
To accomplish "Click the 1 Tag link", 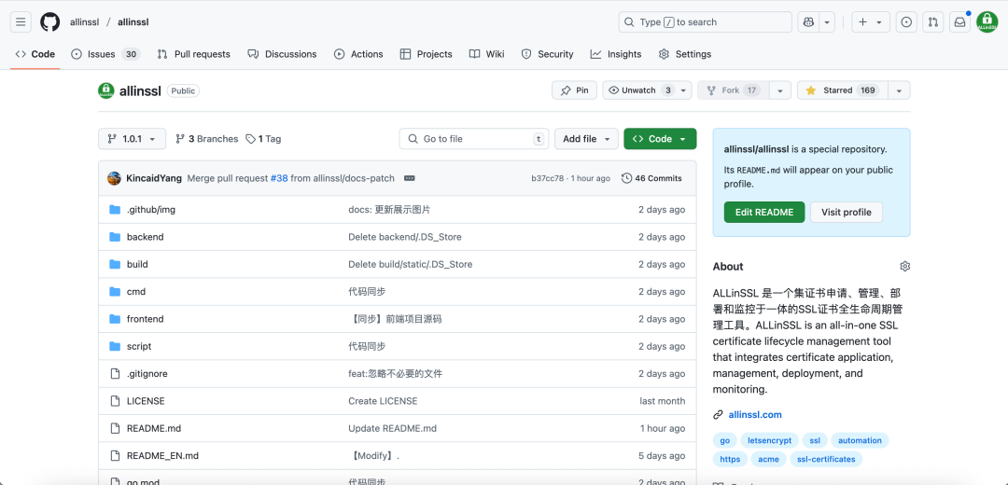I will (x=263, y=139).
